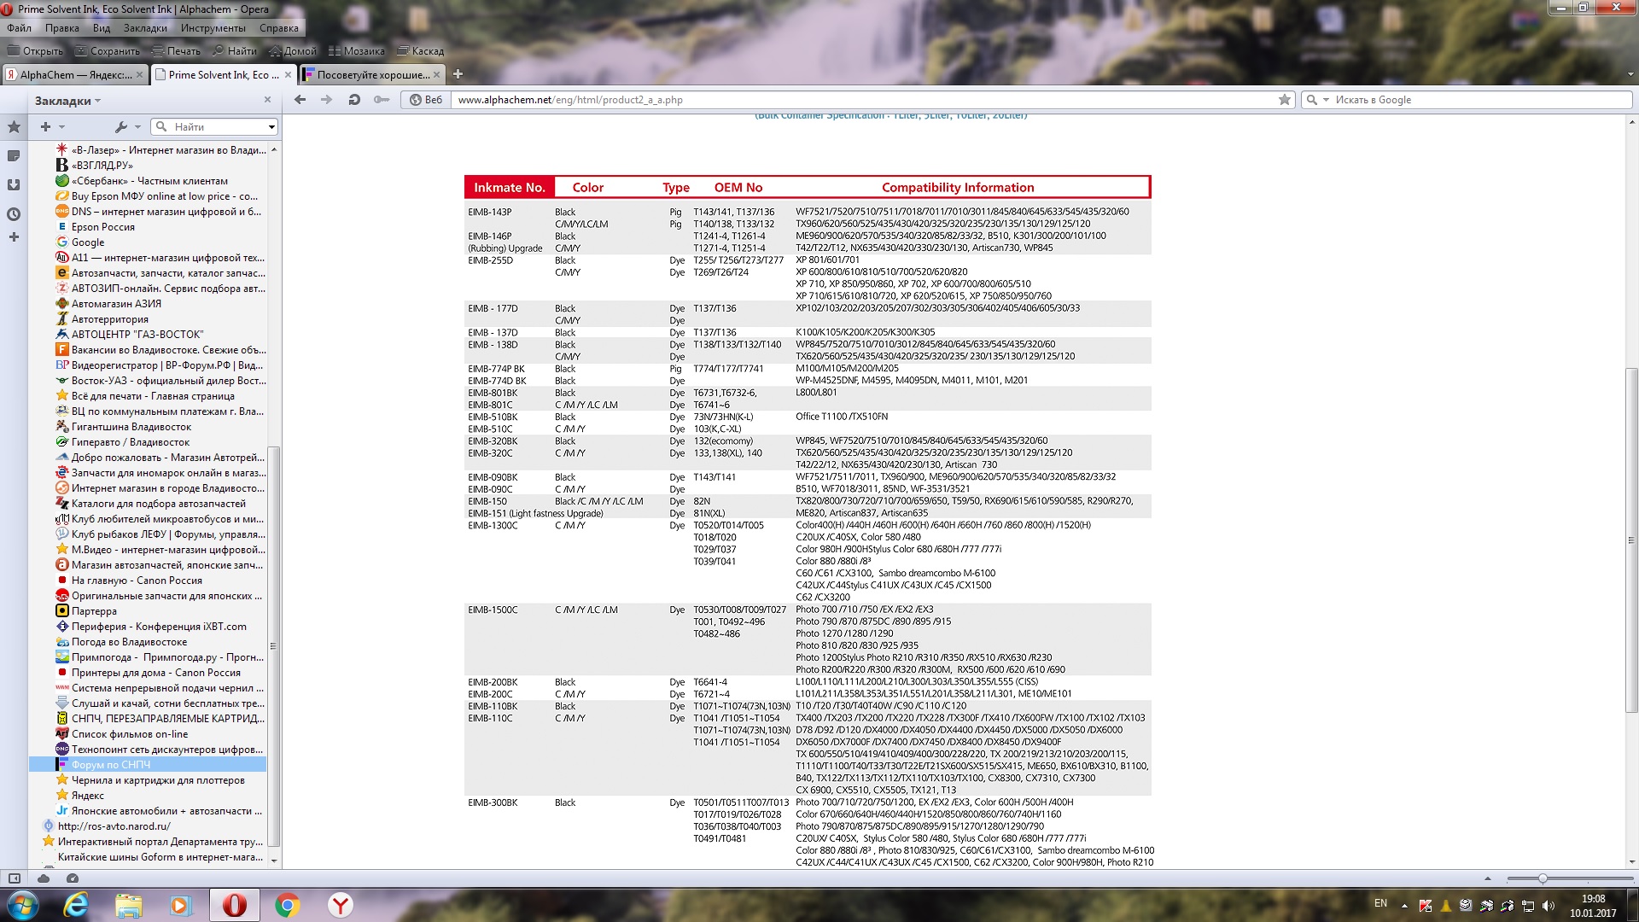Close the Prime Solvent Ink tab

(288, 75)
